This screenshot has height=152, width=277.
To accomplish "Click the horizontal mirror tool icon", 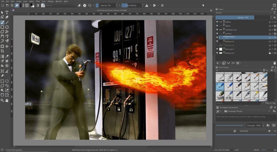I will pos(147,5).
